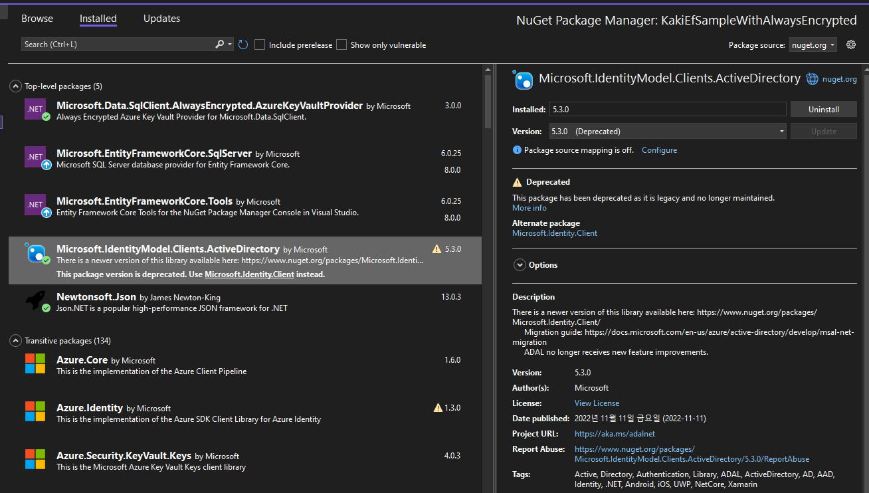Select the Installed tab
The width and height of the screenshot is (869, 493).
pyautogui.click(x=98, y=19)
